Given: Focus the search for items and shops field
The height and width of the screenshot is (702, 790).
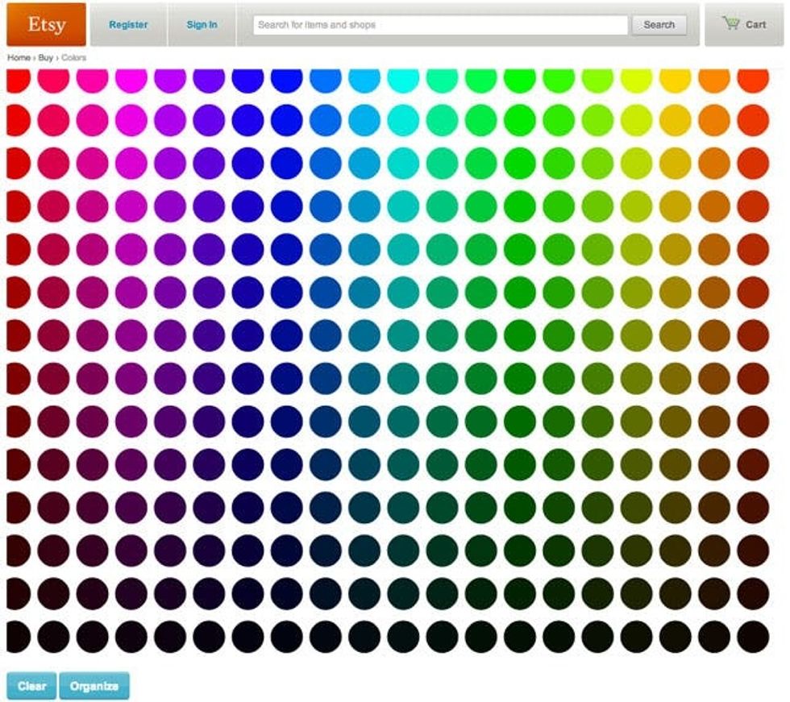Looking at the screenshot, I should (x=440, y=25).
